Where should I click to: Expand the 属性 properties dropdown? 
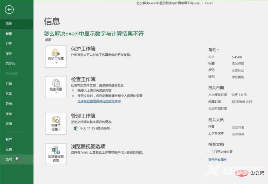(213, 49)
